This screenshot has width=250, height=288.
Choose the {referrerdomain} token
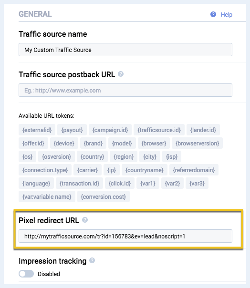194,170
